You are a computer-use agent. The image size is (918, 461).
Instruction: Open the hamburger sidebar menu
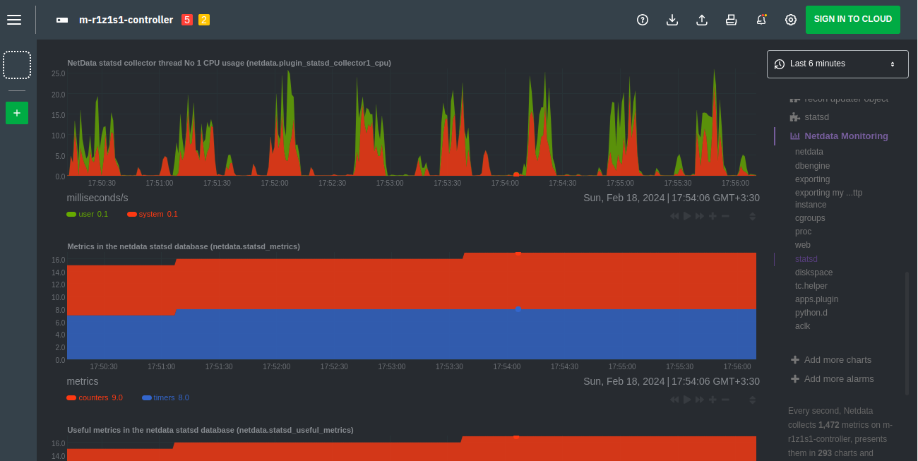[x=14, y=20]
